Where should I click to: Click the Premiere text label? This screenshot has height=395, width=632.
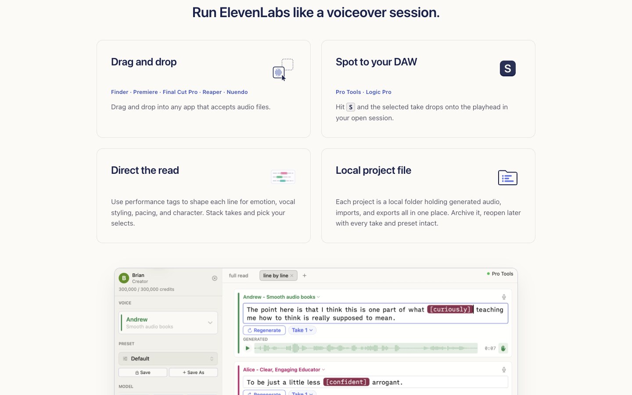(x=146, y=92)
